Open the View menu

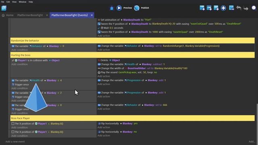(15, 2)
